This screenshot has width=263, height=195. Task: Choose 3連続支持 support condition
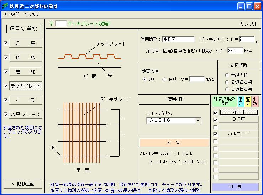tap(227, 89)
